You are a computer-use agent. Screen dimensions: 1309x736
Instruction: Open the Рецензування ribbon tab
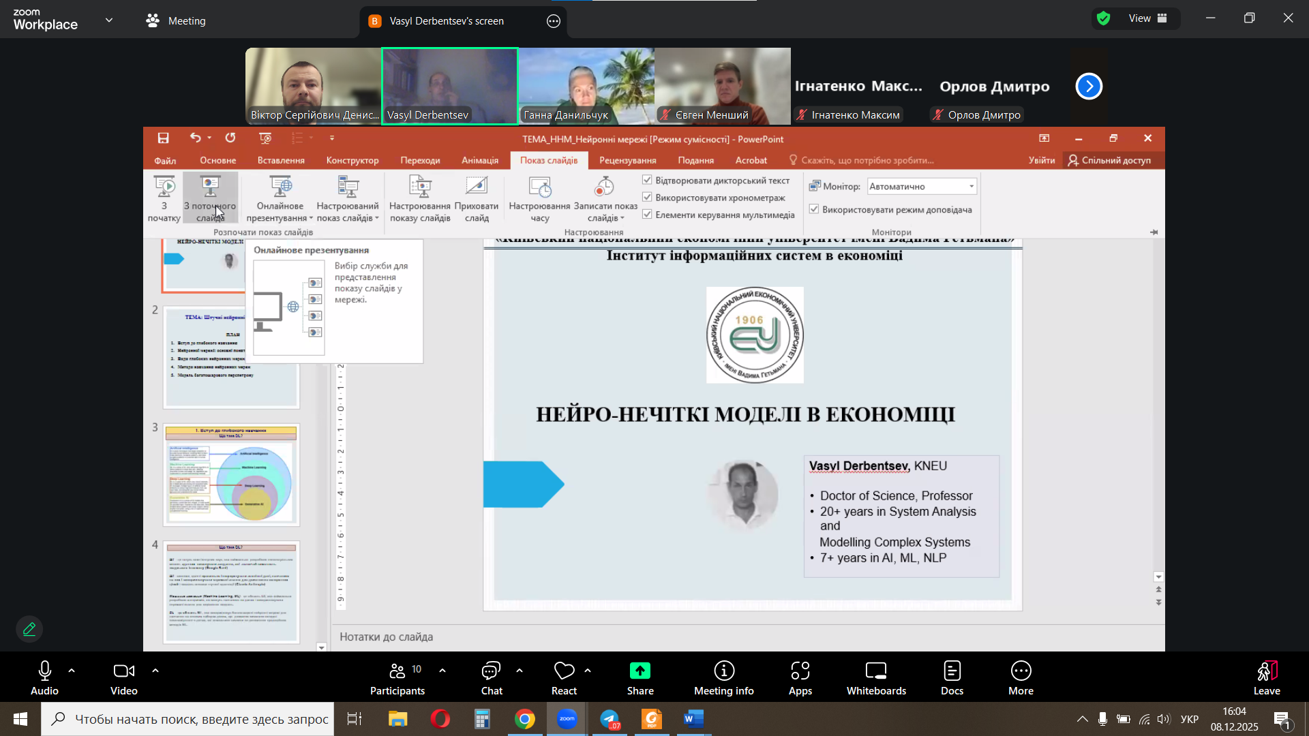click(x=627, y=160)
